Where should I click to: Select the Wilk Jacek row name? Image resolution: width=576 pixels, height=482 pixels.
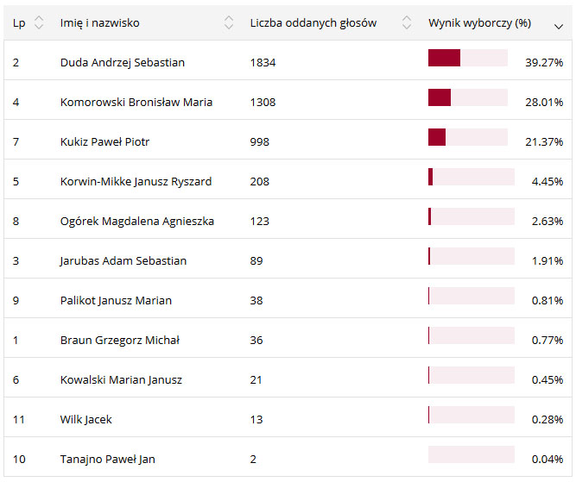pos(86,420)
